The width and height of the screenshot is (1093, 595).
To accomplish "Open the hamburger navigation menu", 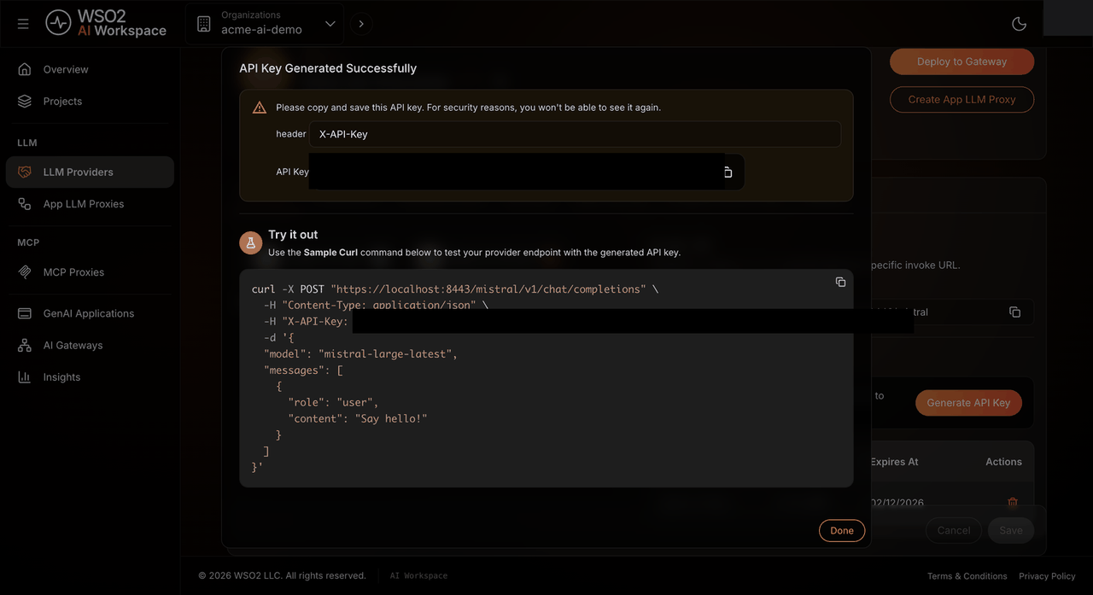I will pyautogui.click(x=23, y=24).
